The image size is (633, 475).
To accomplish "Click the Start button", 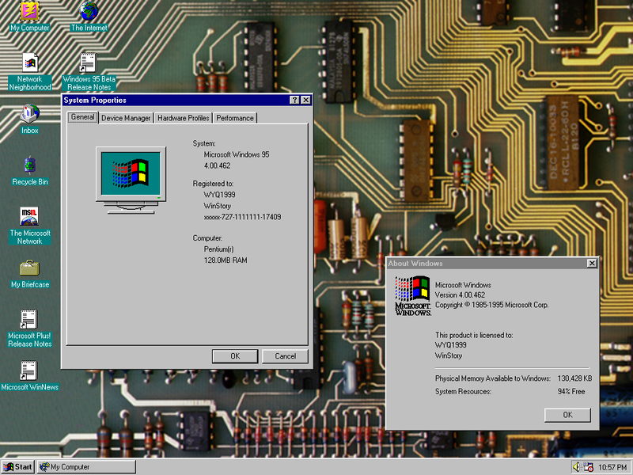I will click(17, 466).
